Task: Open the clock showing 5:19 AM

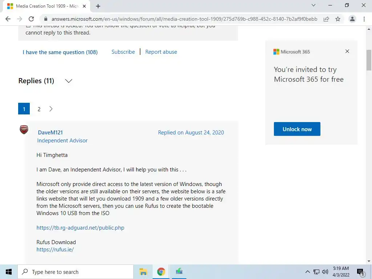Action: 341,272
